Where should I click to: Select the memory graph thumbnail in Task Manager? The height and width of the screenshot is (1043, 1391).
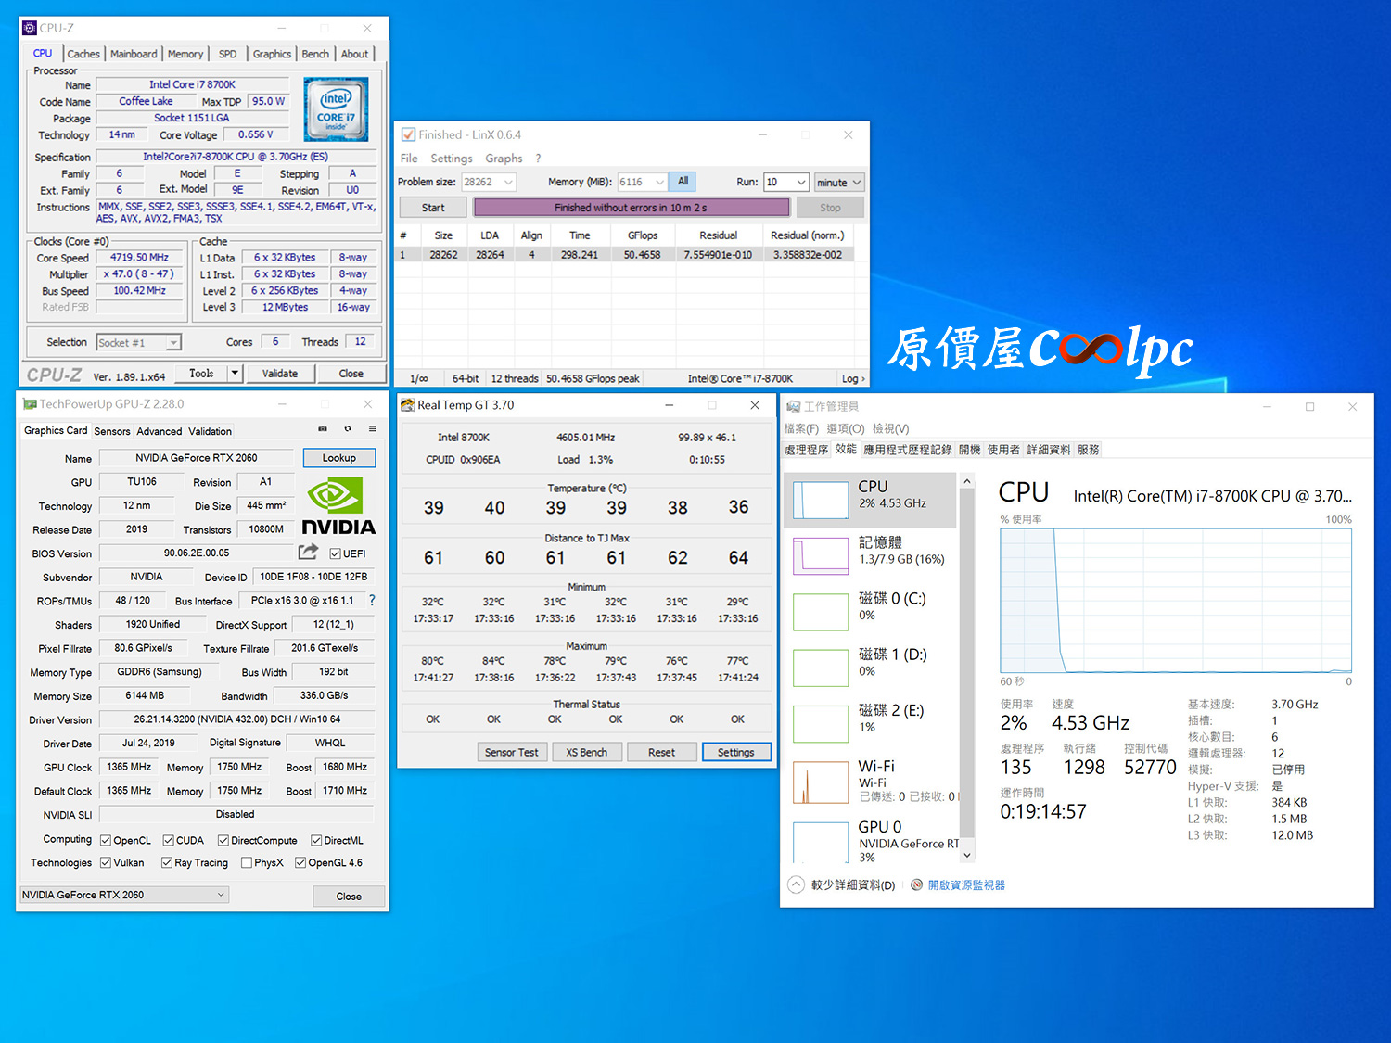pyautogui.click(x=821, y=554)
